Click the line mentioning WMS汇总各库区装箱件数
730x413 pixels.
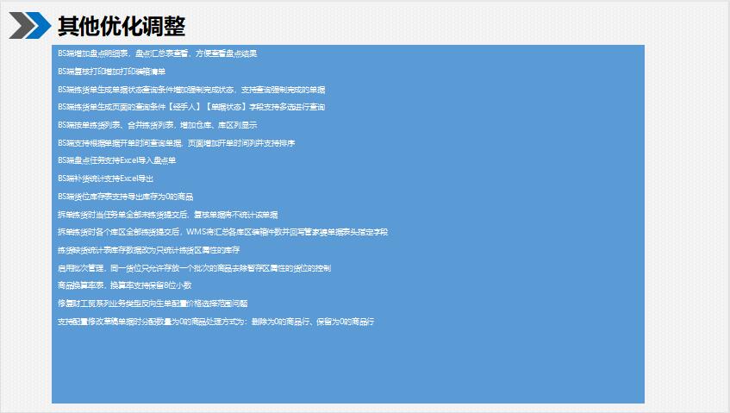pyautogui.click(x=223, y=232)
